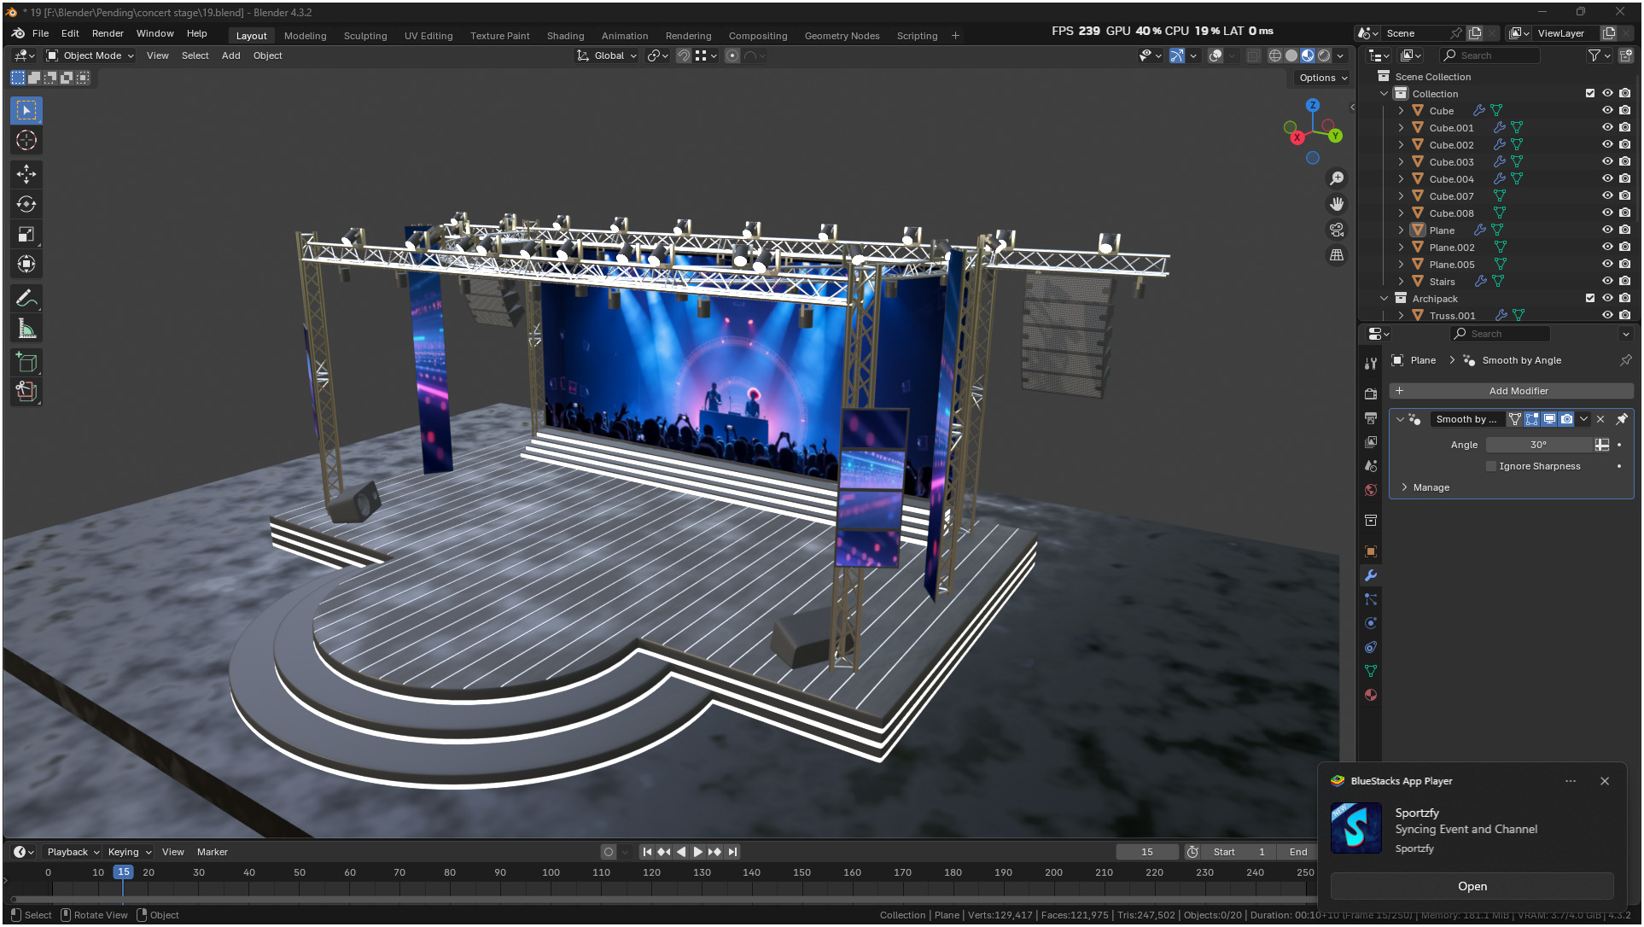This screenshot has width=1644, height=927.
Task: Activate the Annotate pencil tool
Action: point(26,299)
